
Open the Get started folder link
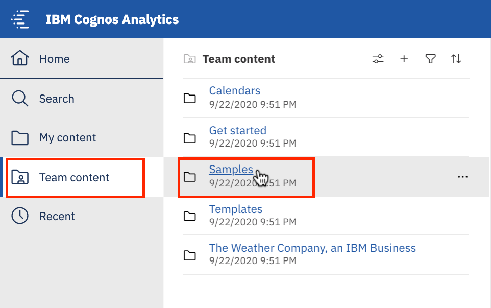coord(238,130)
